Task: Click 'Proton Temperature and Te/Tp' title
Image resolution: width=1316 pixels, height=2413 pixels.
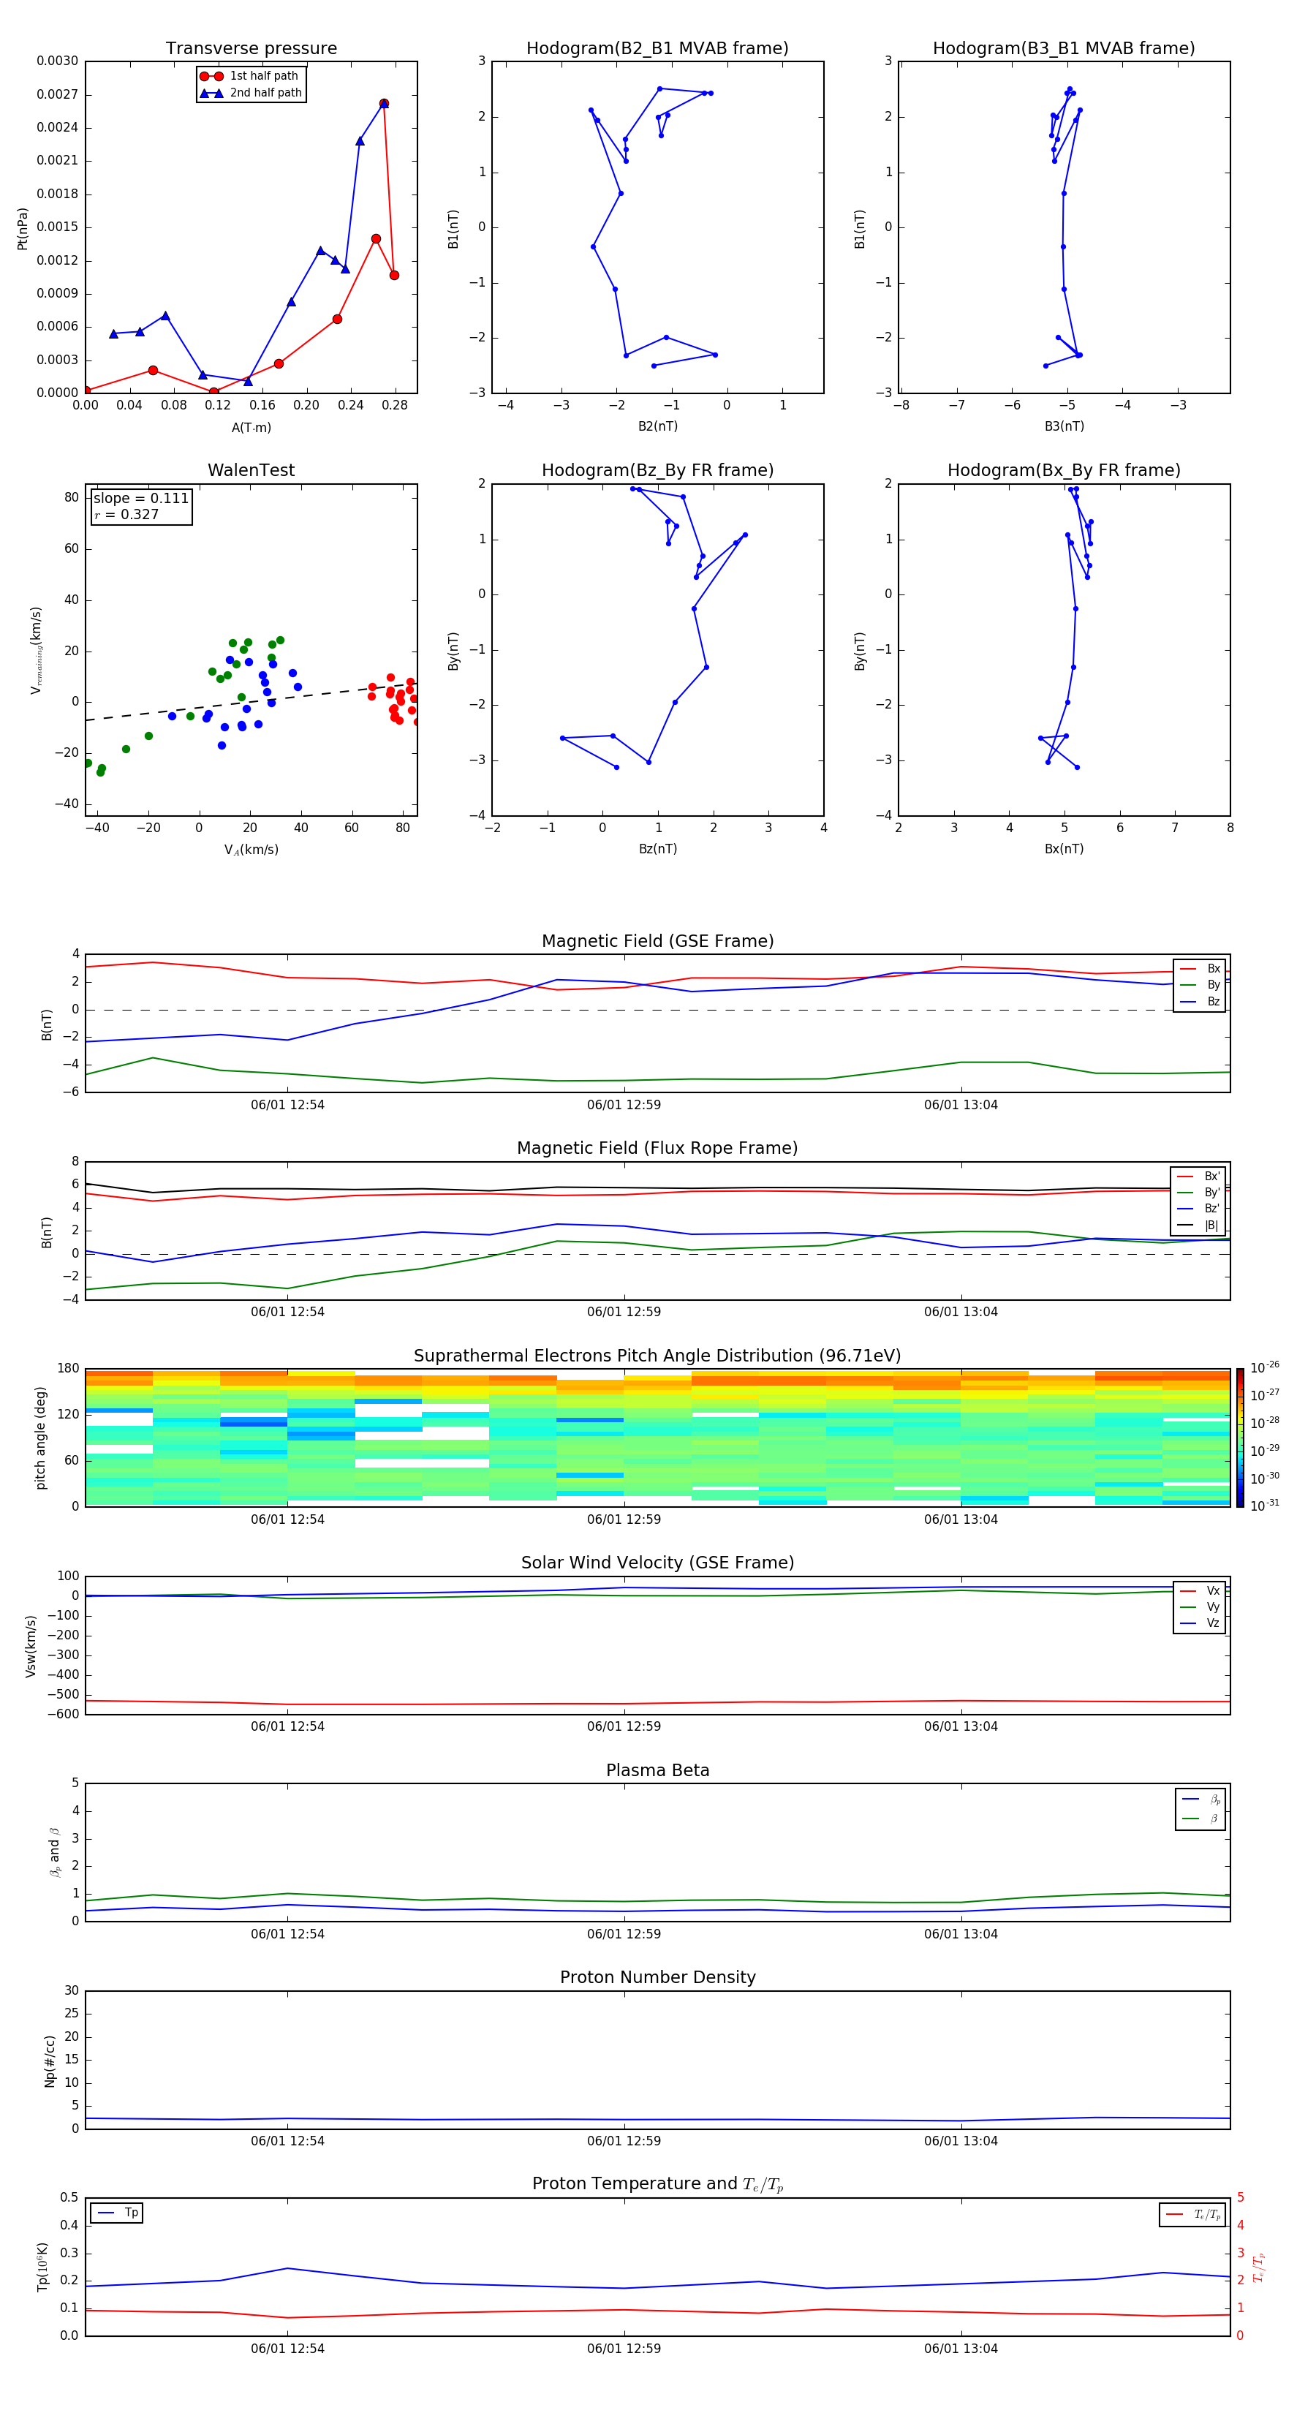Action: (x=657, y=2184)
